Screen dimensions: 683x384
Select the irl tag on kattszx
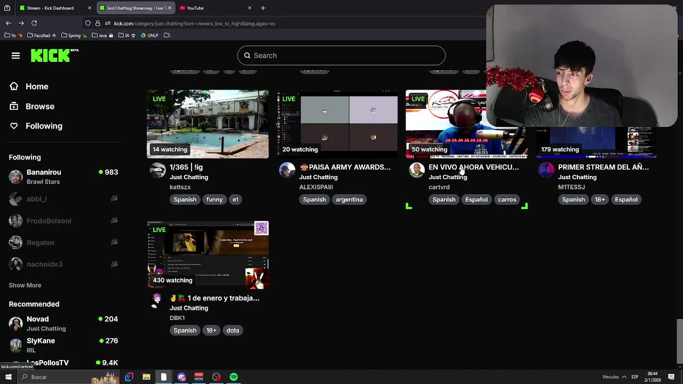[235, 199]
